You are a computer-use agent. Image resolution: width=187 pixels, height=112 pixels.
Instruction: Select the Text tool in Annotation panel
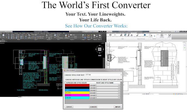click(47, 36)
